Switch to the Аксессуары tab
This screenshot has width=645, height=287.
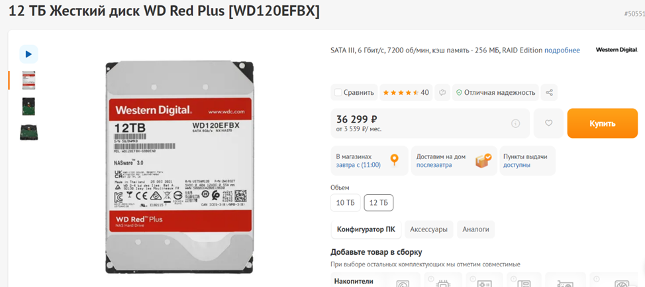tap(428, 229)
